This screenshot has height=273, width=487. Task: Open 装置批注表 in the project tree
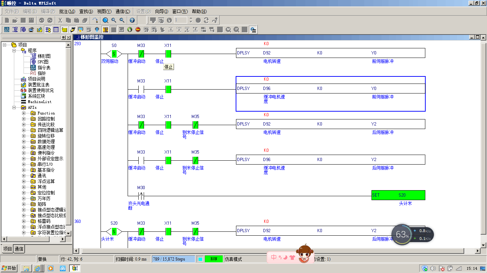(x=39, y=85)
